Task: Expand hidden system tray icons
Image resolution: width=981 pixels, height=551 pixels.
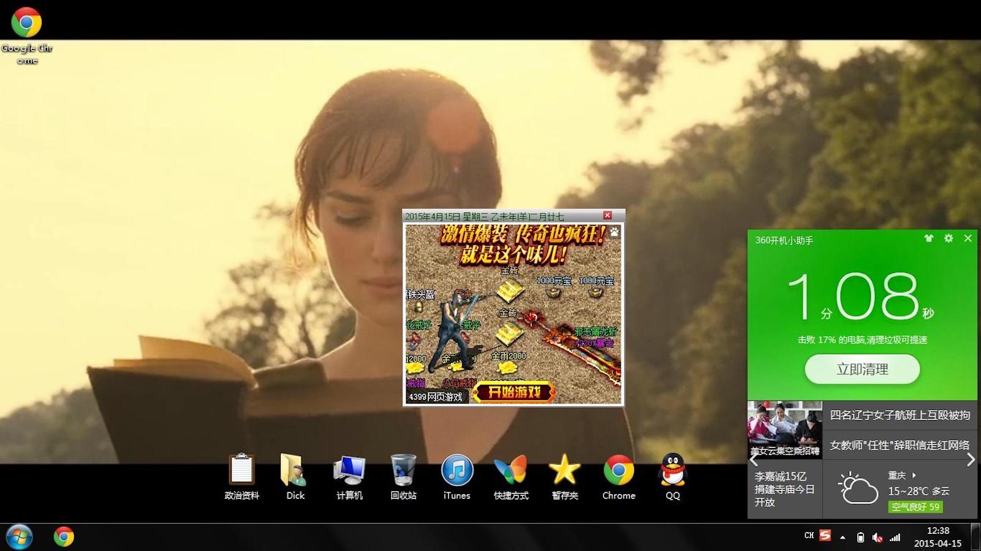Action: tap(843, 538)
